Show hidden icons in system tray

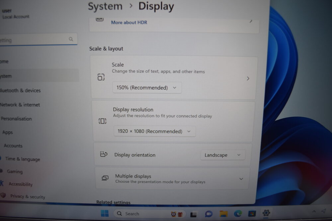(x=314, y=211)
